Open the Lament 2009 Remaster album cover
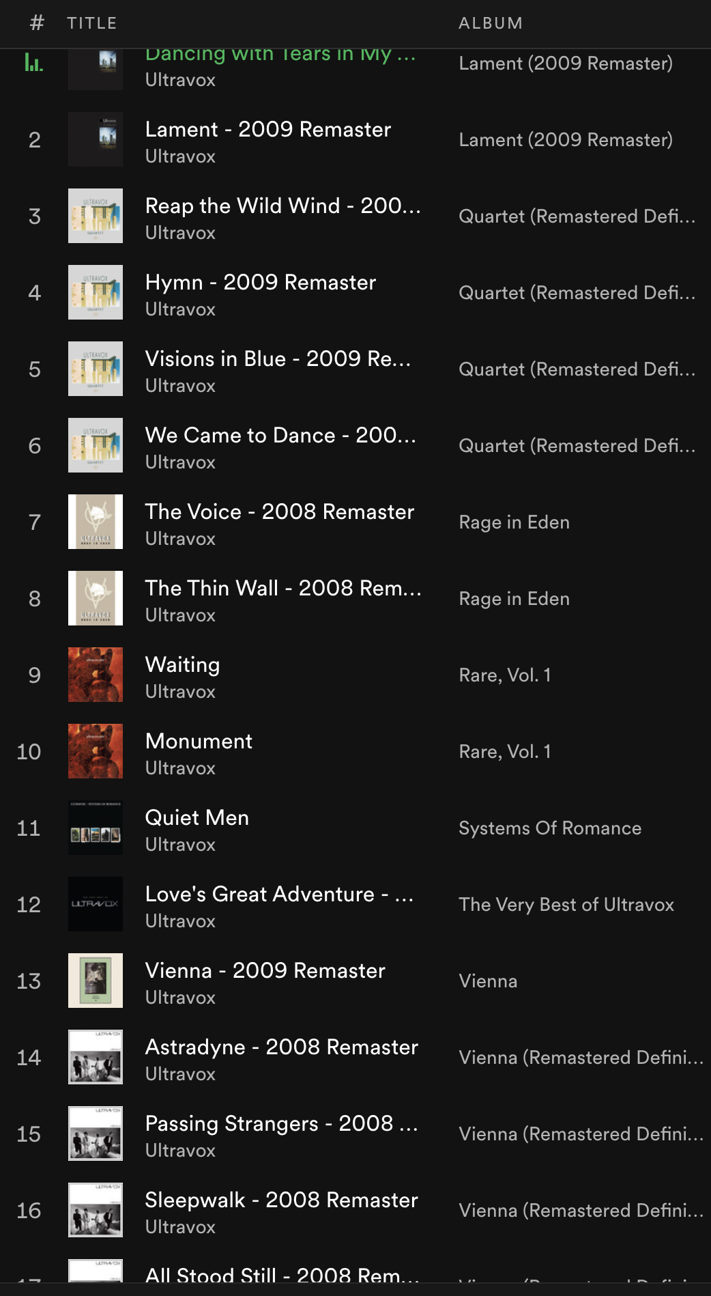Viewport: 711px width, 1296px height. point(96,139)
